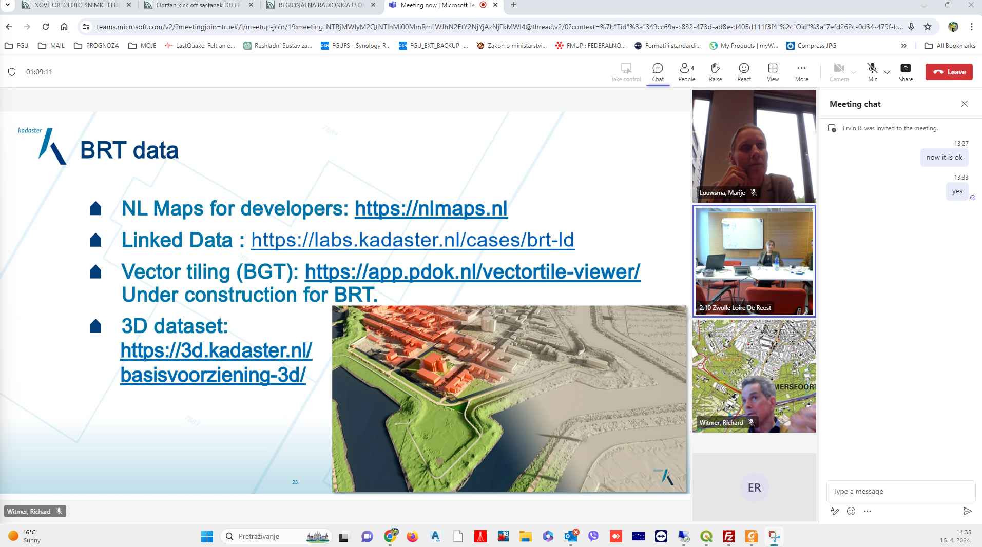
Task: Click the 'yes' chat message
Action: coord(957,191)
